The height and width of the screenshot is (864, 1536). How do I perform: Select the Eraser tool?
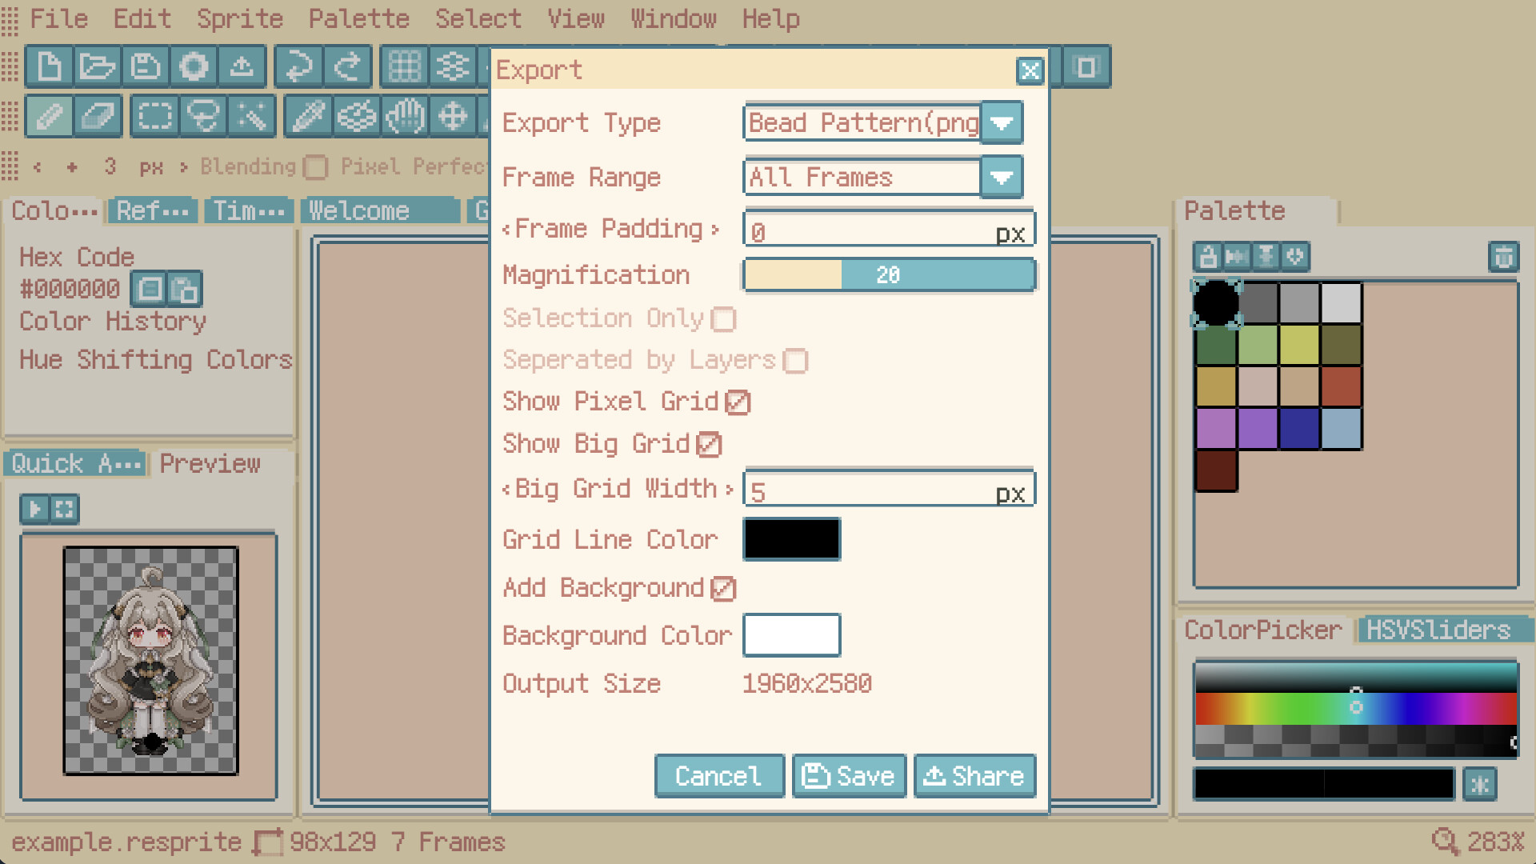tap(98, 117)
